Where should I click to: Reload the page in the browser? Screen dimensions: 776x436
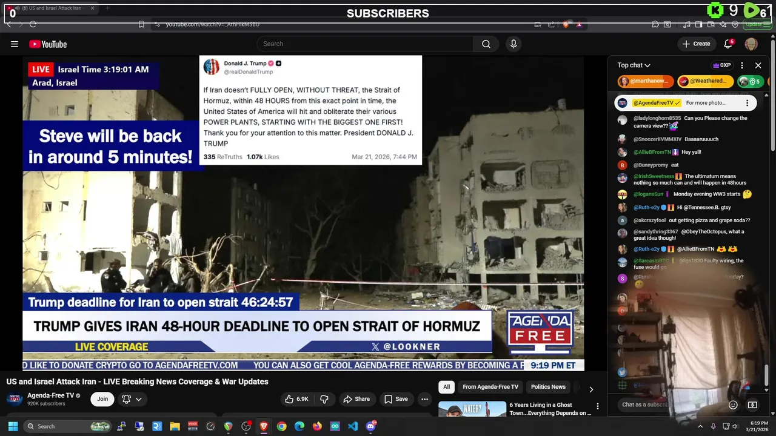(x=33, y=24)
